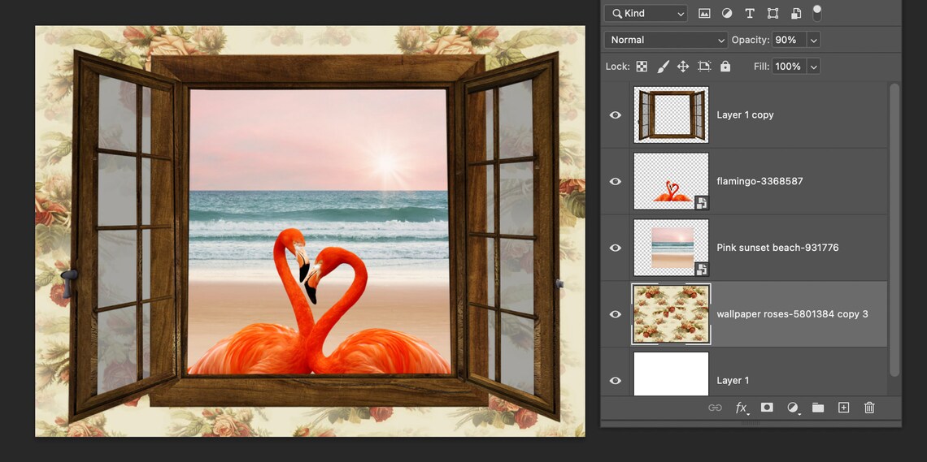Image resolution: width=927 pixels, height=462 pixels.
Task: Filter layers by pixel layer icon
Action: tap(704, 13)
